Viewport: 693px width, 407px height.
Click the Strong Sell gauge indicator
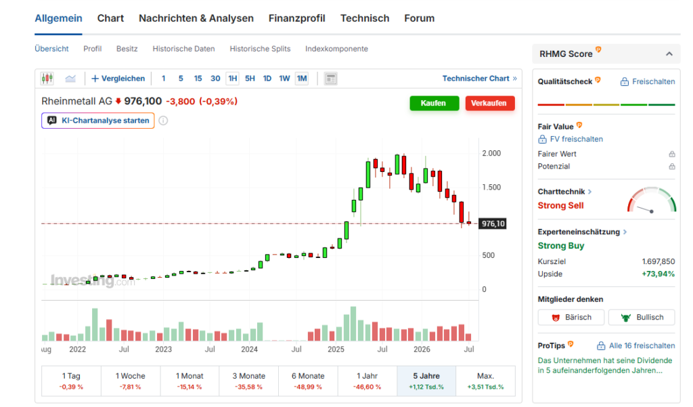point(652,200)
